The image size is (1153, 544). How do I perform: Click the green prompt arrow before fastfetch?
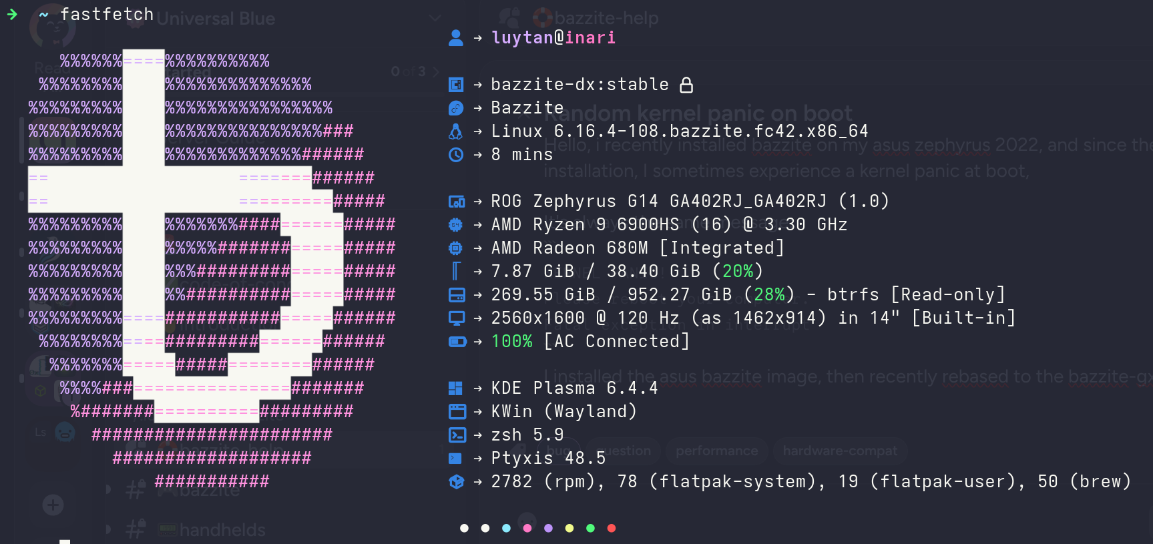pyautogui.click(x=12, y=14)
